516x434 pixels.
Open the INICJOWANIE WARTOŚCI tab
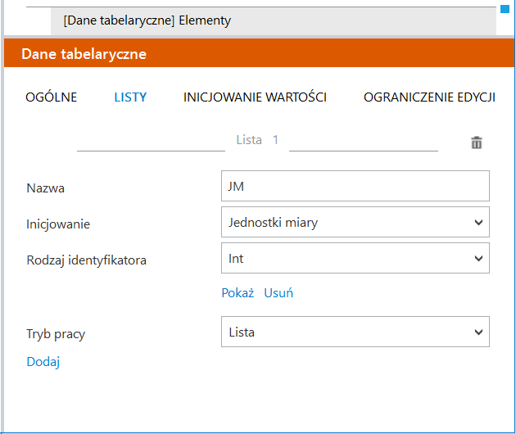255,97
